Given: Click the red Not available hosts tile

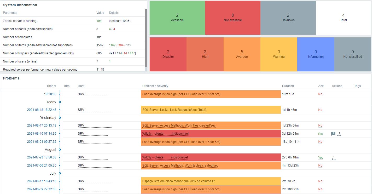Looking at the screenshot, I should [233, 18].
